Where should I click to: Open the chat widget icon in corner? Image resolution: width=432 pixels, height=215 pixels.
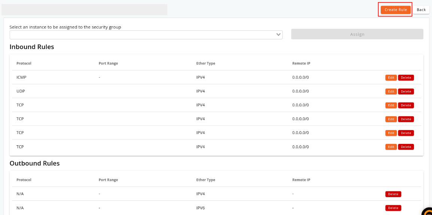click(427, 211)
